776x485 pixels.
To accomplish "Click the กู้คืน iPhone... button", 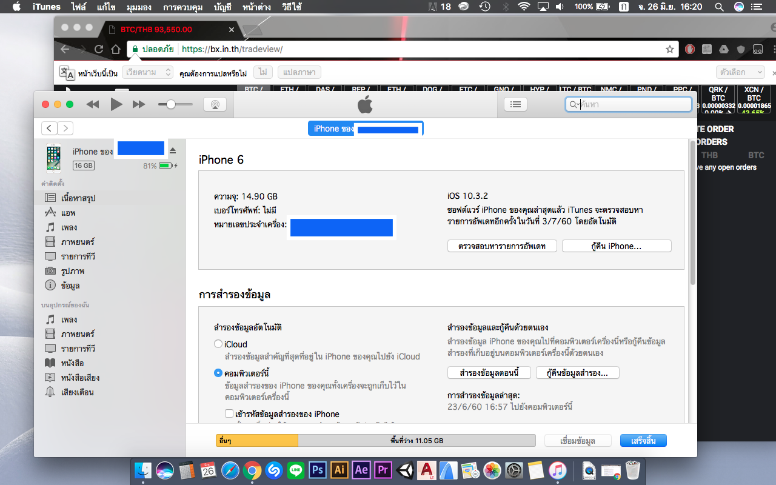I will (617, 246).
